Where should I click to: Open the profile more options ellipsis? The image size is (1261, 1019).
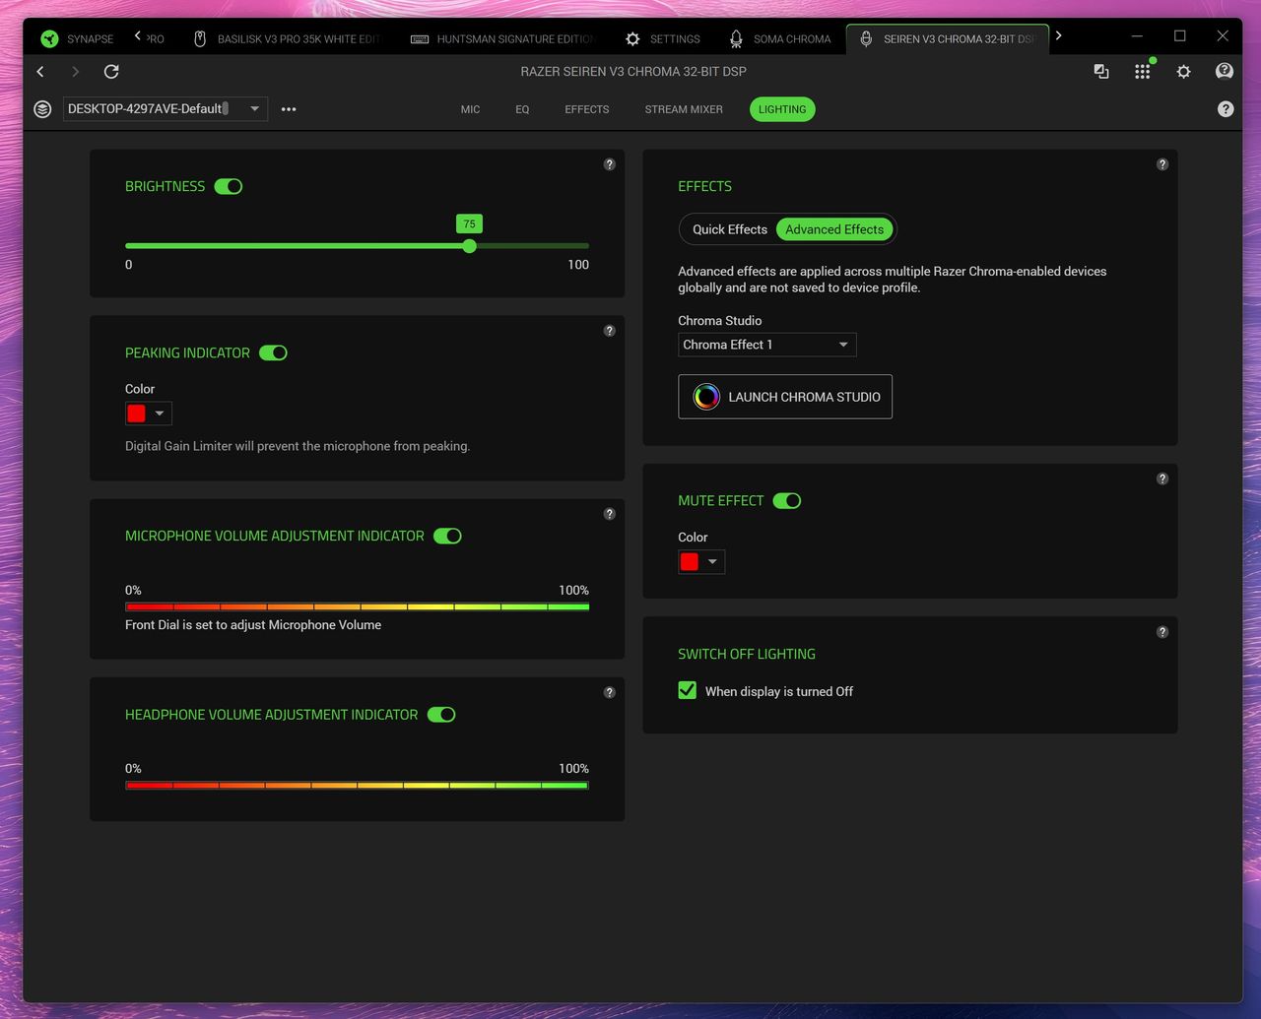(x=289, y=109)
